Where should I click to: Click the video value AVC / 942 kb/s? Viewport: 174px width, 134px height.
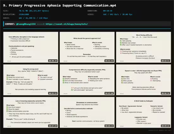pos(118,15)
